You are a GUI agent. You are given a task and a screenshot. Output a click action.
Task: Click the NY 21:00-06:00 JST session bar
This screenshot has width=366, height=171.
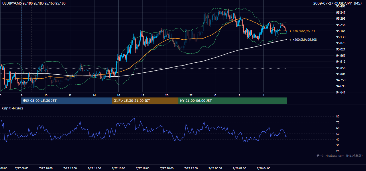[x=233, y=101]
